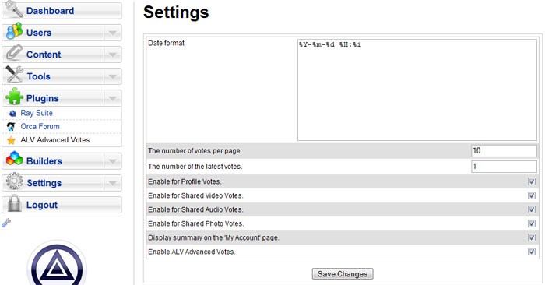Disable the Enable ALV Advanced Votes checkbox
Image resolution: width=545 pixels, height=285 pixels.
[x=532, y=252]
